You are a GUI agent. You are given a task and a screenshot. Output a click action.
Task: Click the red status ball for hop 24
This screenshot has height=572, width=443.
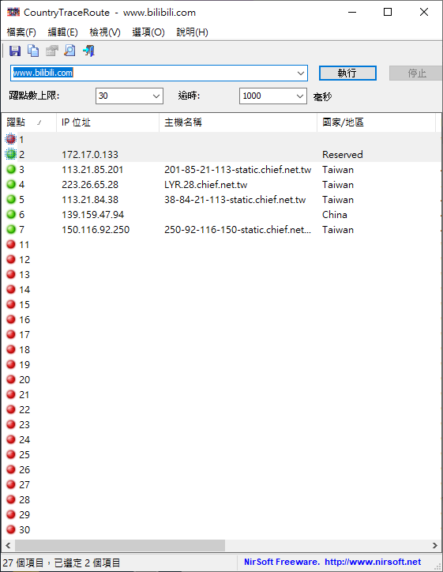[11, 439]
